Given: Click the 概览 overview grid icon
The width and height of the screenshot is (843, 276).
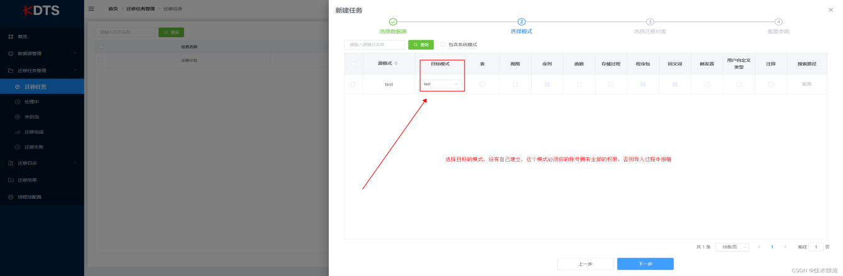Looking at the screenshot, I should [11, 37].
